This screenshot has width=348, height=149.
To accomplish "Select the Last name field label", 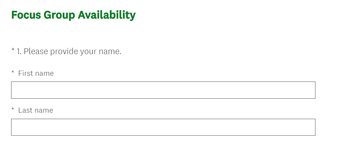I will 35,110.
